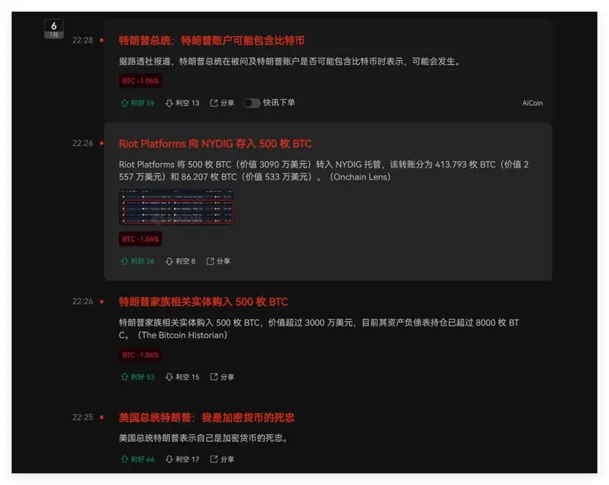
Task: Open headline 美国总统特朗普：我是加密货币的死忠
Action: point(206,418)
